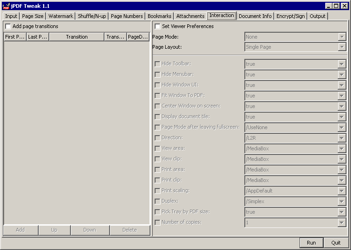Select the Document Info tab
The width and height of the screenshot is (351, 250).
(255, 16)
